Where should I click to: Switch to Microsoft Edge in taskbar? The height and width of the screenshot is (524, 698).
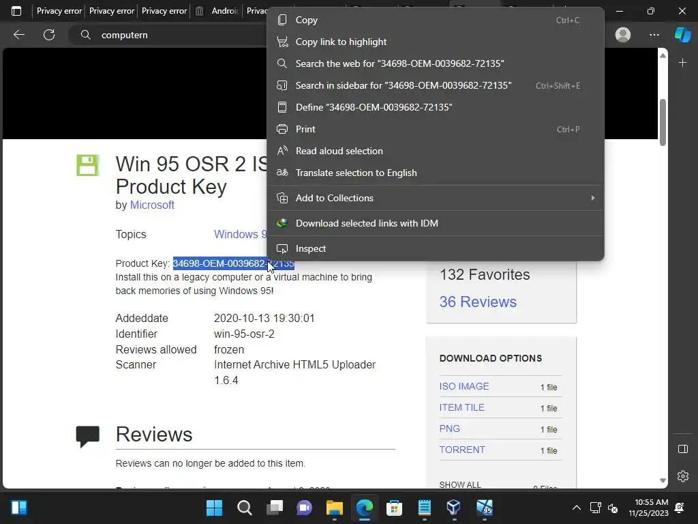365,508
